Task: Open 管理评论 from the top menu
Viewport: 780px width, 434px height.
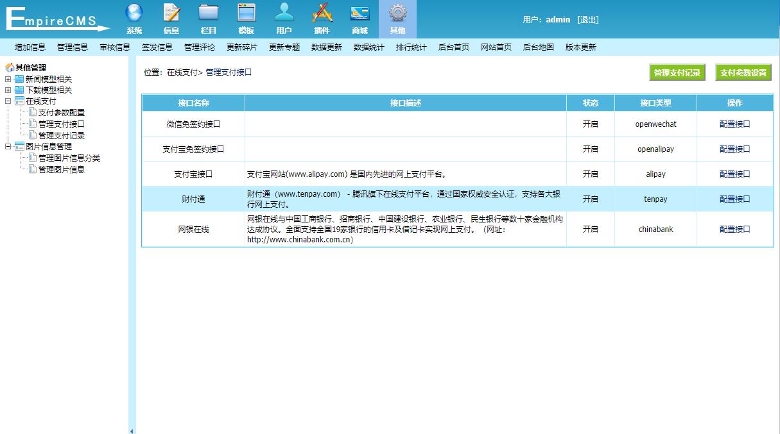Action: tap(200, 46)
